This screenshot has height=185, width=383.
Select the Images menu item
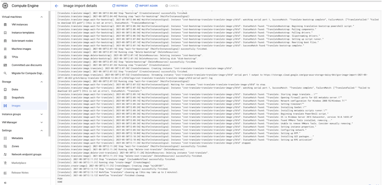pos(16,106)
